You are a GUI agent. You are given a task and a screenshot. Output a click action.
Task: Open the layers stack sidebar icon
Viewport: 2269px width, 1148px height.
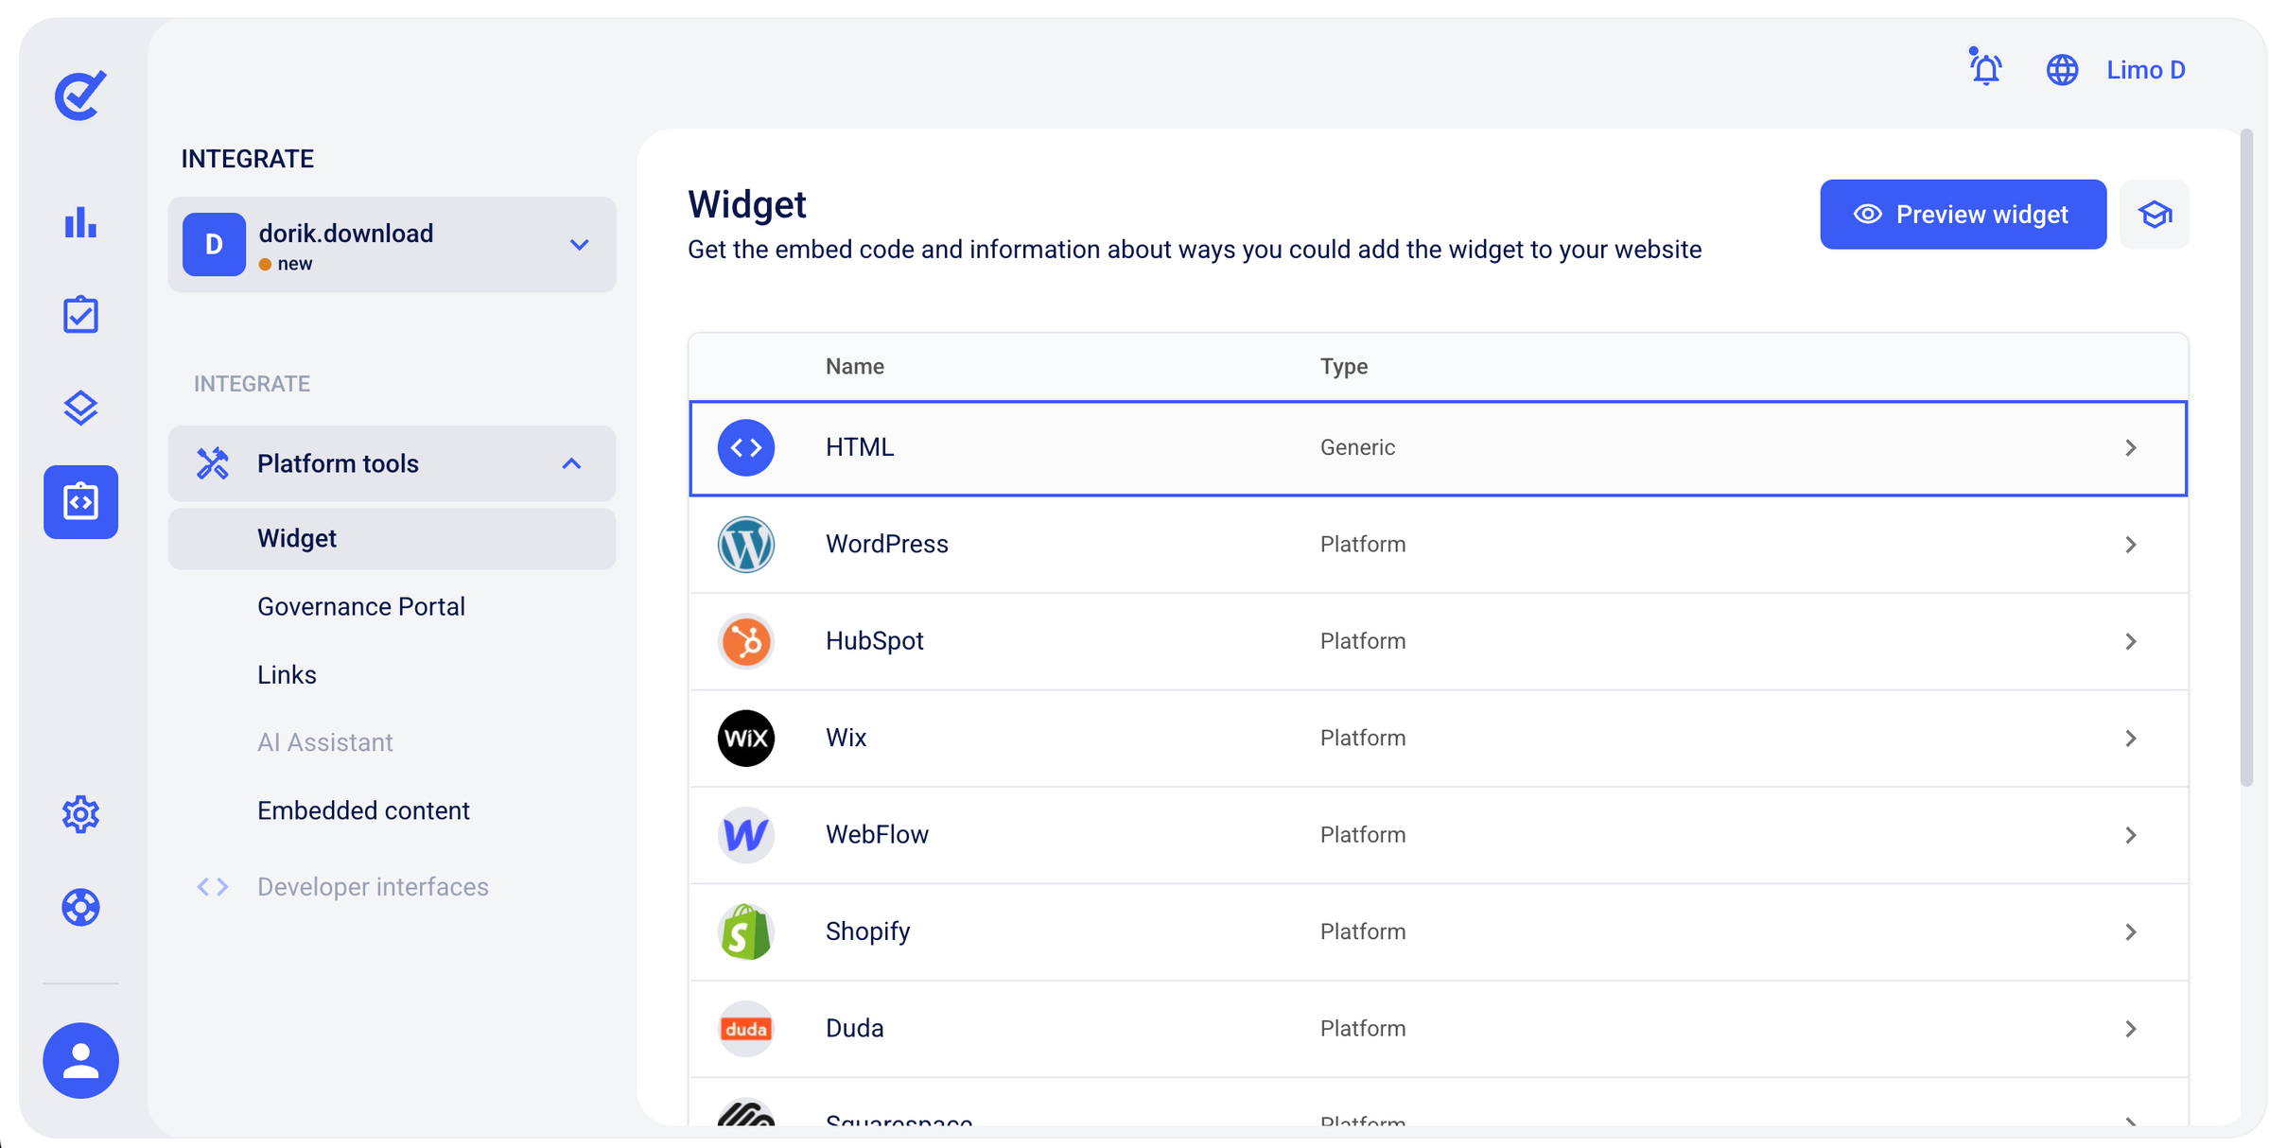pos(80,408)
